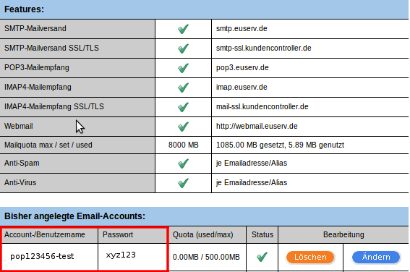Select the xyz123 password value
This screenshot has width=410, height=272.
point(121,255)
